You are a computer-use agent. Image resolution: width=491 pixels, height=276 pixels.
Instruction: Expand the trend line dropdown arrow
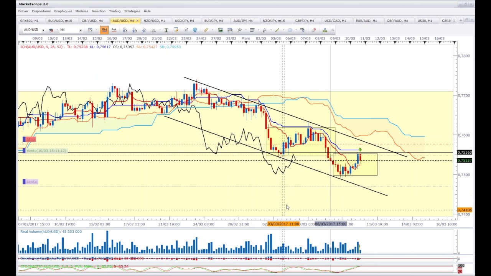pos(283,30)
